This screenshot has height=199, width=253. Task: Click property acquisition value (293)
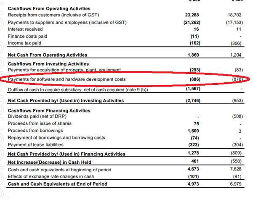pyautogui.click(x=195, y=70)
